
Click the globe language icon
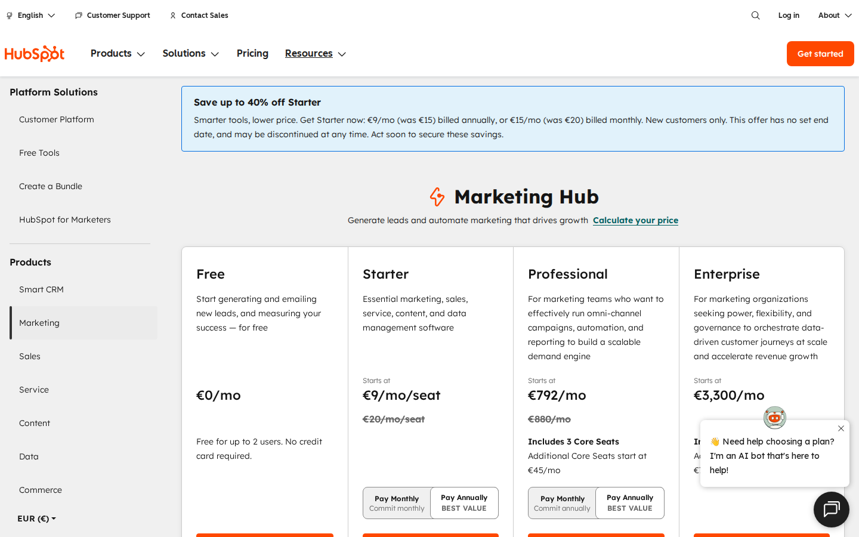point(8,15)
